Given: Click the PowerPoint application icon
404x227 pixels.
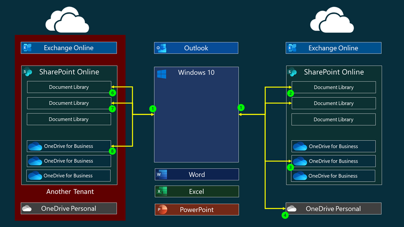Looking at the screenshot, I should [161, 210].
